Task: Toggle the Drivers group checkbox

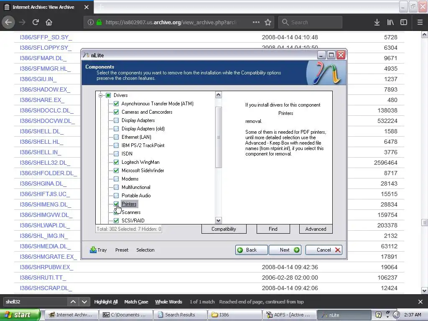Action: 108,95
